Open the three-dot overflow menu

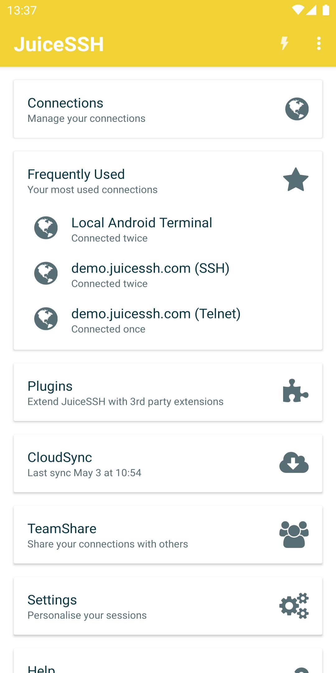319,43
